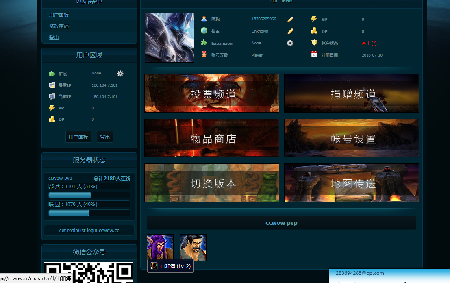
Task: Click the pencil icon beside the nickname
Action: [290, 19]
